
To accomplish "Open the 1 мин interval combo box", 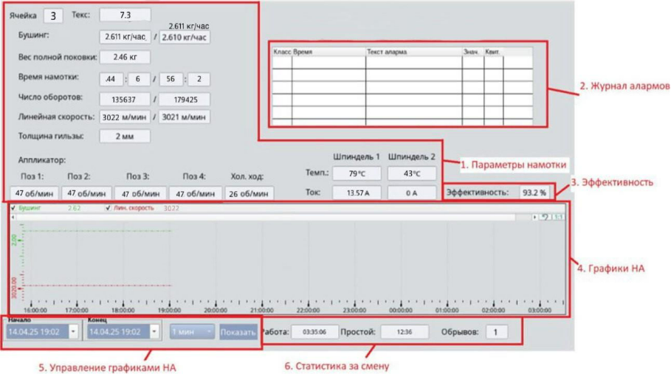I will (x=192, y=332).
